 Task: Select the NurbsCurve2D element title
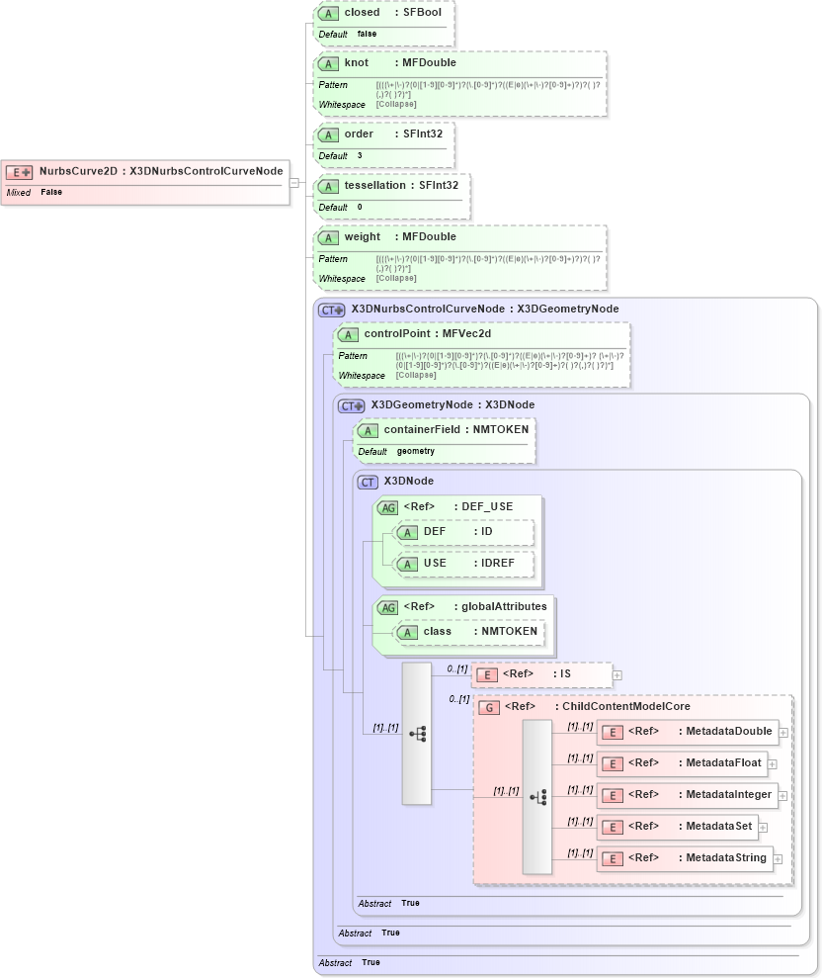pos(161,171)
